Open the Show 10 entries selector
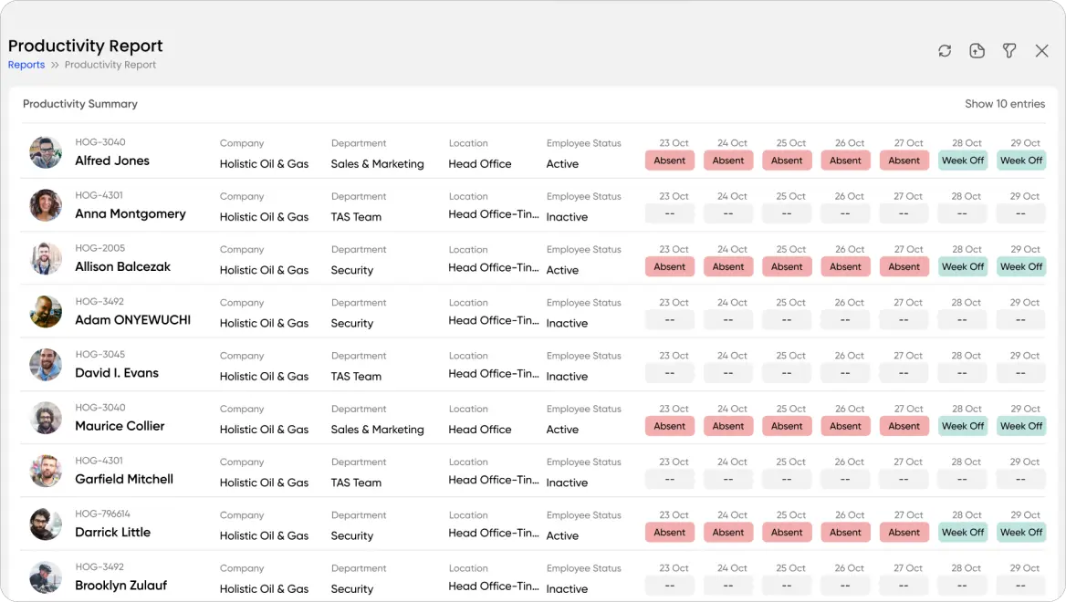Image resolution: width=1066 pixels, height=602 pixels. [1004, 104]
